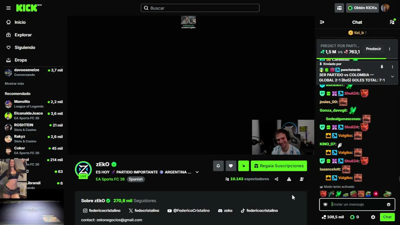Open chat identity badge icon in message box
The image size is (400, 225).
[325, 204]
